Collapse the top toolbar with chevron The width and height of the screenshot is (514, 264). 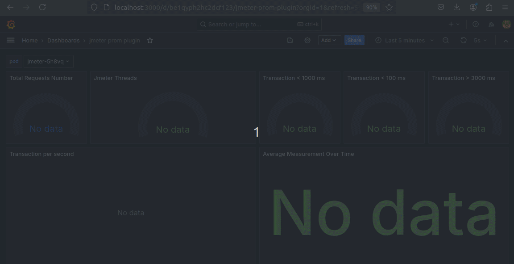(x=506, y=41)
